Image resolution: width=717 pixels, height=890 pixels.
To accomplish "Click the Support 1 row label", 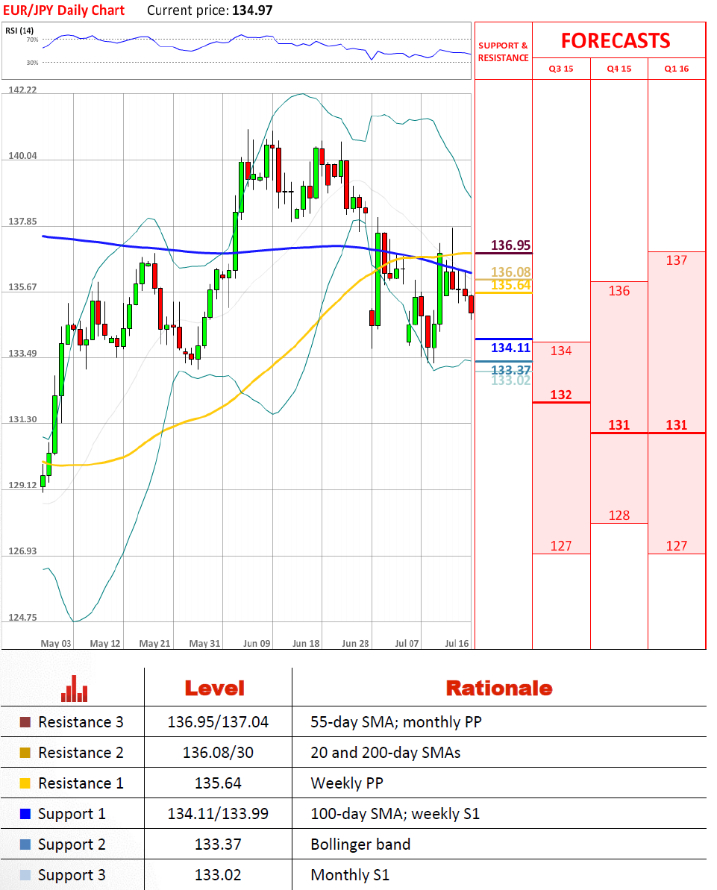I will 72,814.
